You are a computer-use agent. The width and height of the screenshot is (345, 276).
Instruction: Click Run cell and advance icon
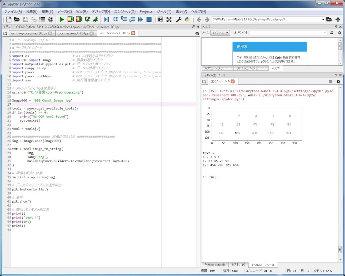point(79,19)
